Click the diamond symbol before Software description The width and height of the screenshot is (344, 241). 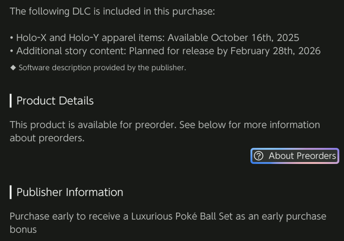(x=13, y=68)
